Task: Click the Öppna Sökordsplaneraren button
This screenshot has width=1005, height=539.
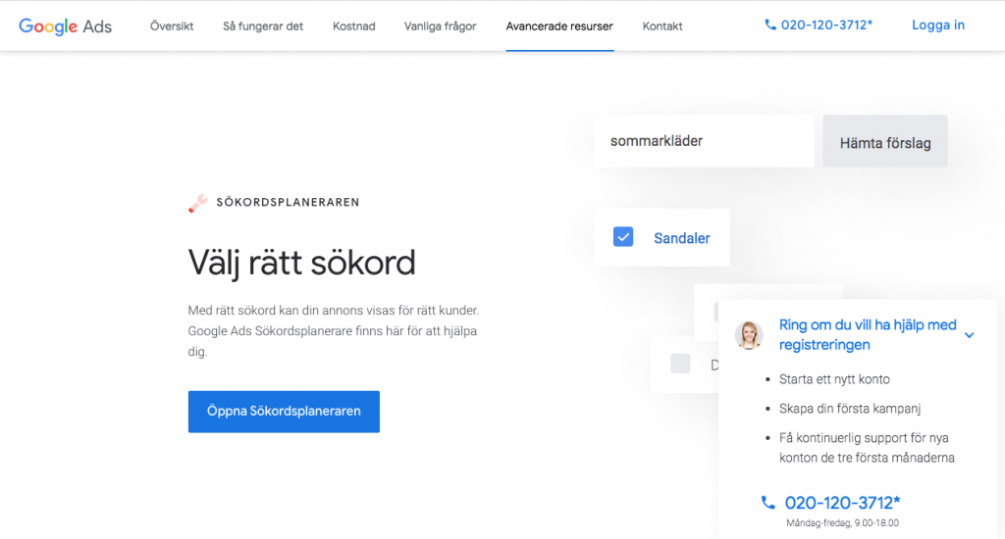Action: coord(284,412)
